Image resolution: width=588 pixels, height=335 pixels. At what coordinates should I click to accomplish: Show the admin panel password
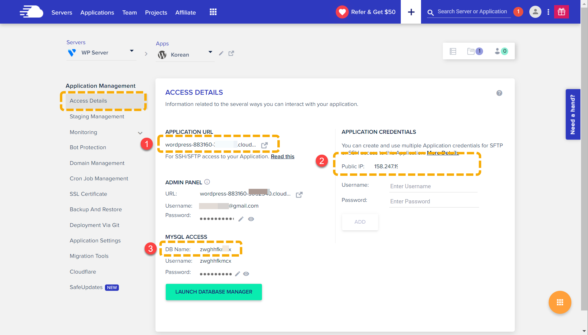[251, 219]
